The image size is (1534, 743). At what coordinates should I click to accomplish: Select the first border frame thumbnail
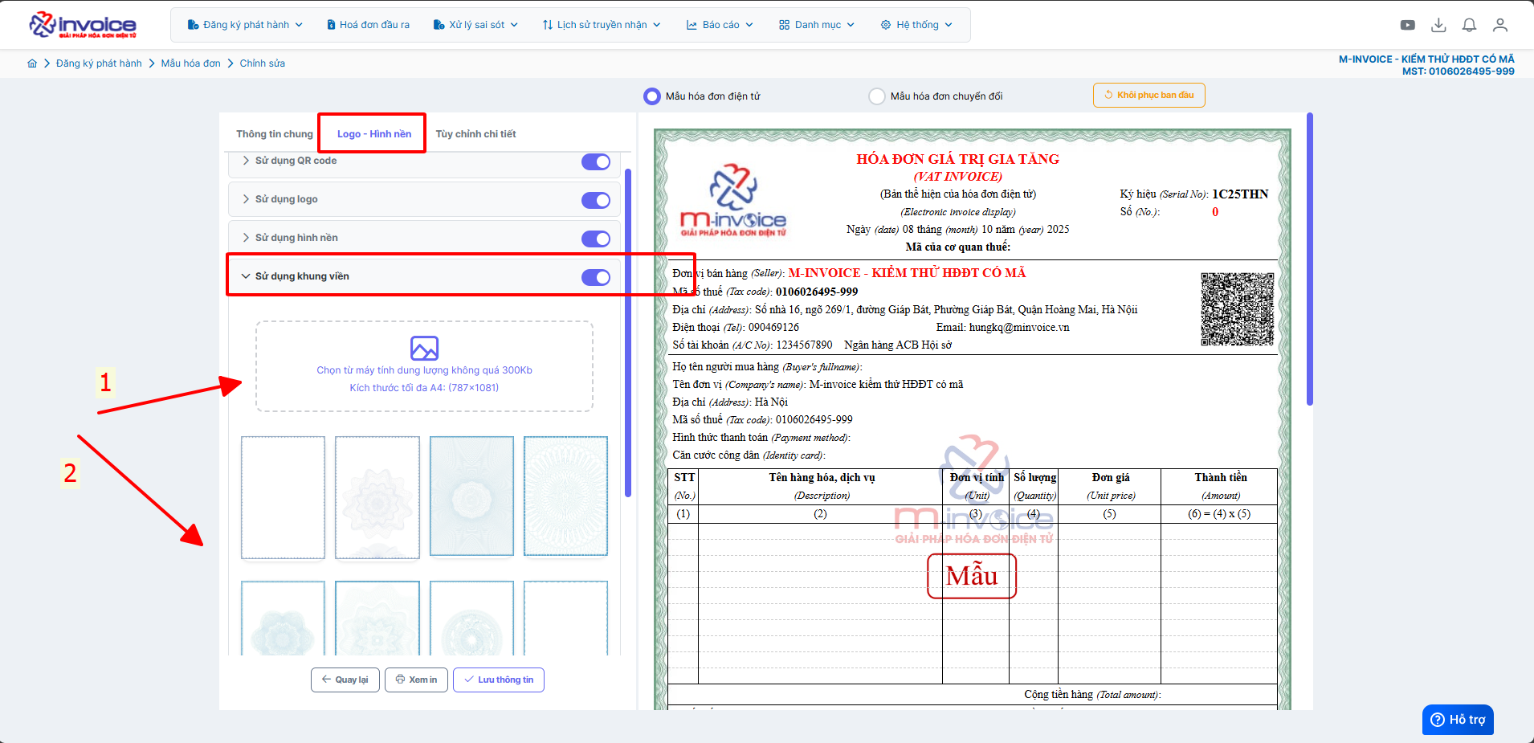coord(283,497)
